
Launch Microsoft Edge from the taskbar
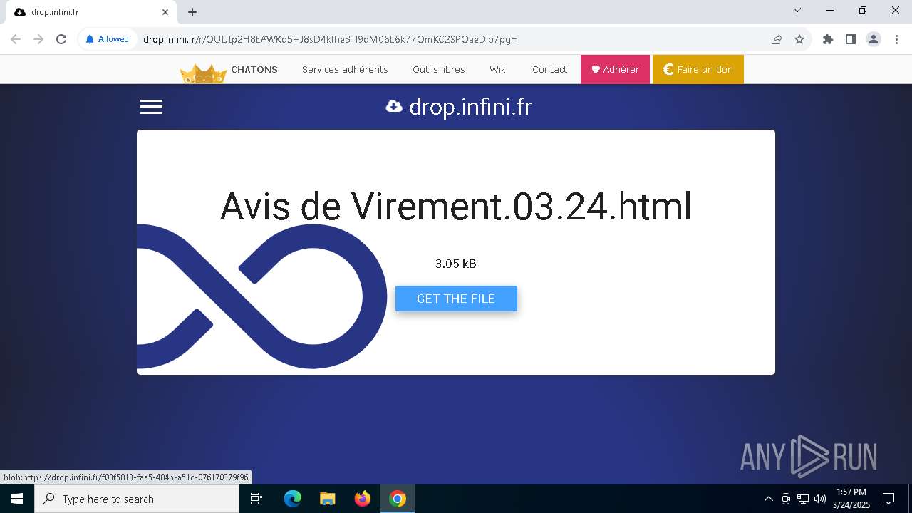coord(293,499)
